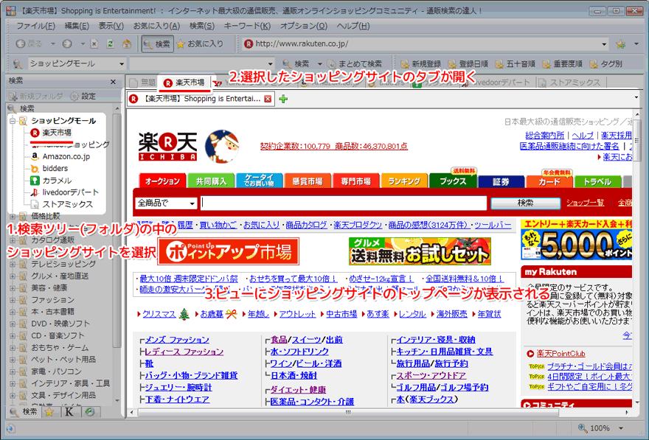Open the address bar URL dropdown arrow
The height and width of the screenshot is (440, 649).
click(x=604, y=43)
